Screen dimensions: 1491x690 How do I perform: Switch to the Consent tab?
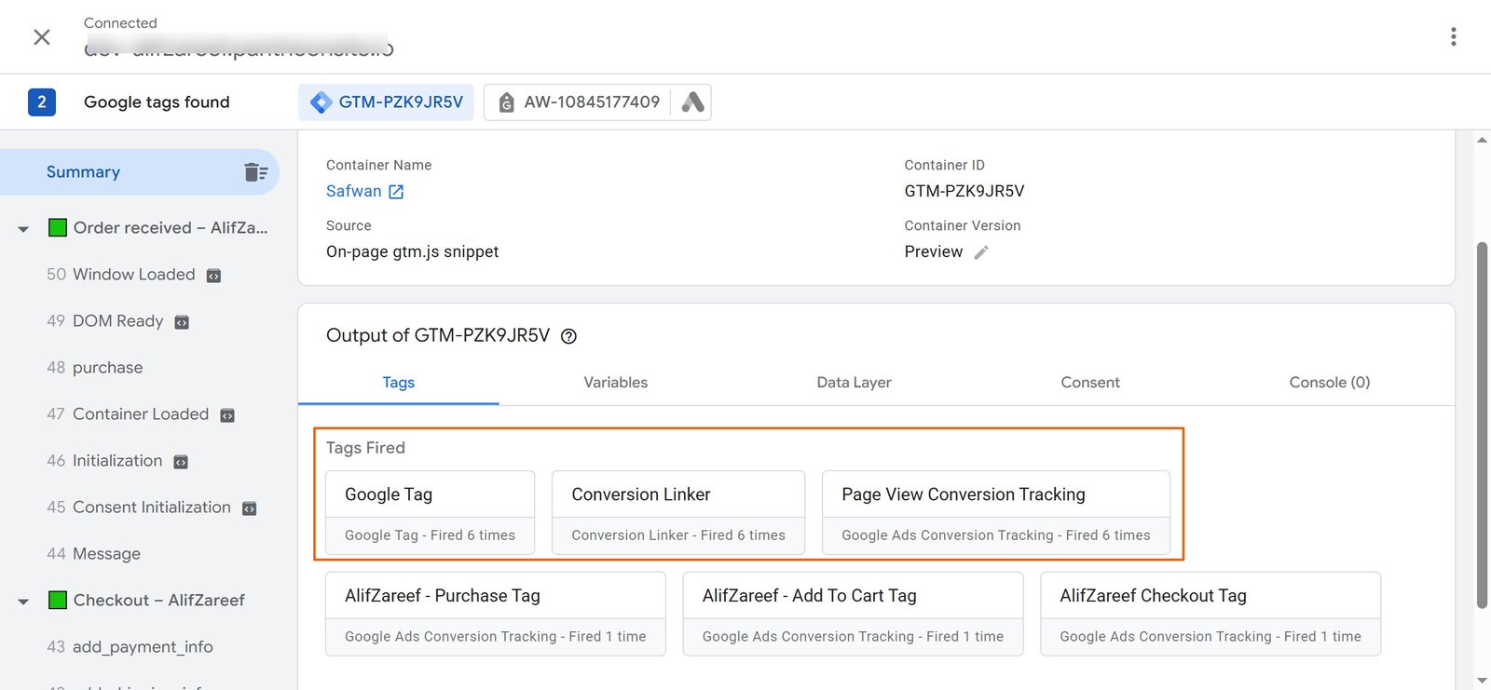1090,383
